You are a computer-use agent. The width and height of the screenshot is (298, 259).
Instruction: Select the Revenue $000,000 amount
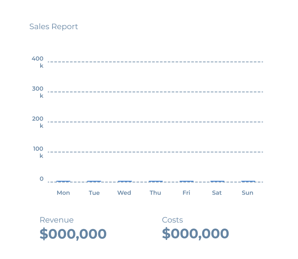(73, 234)
